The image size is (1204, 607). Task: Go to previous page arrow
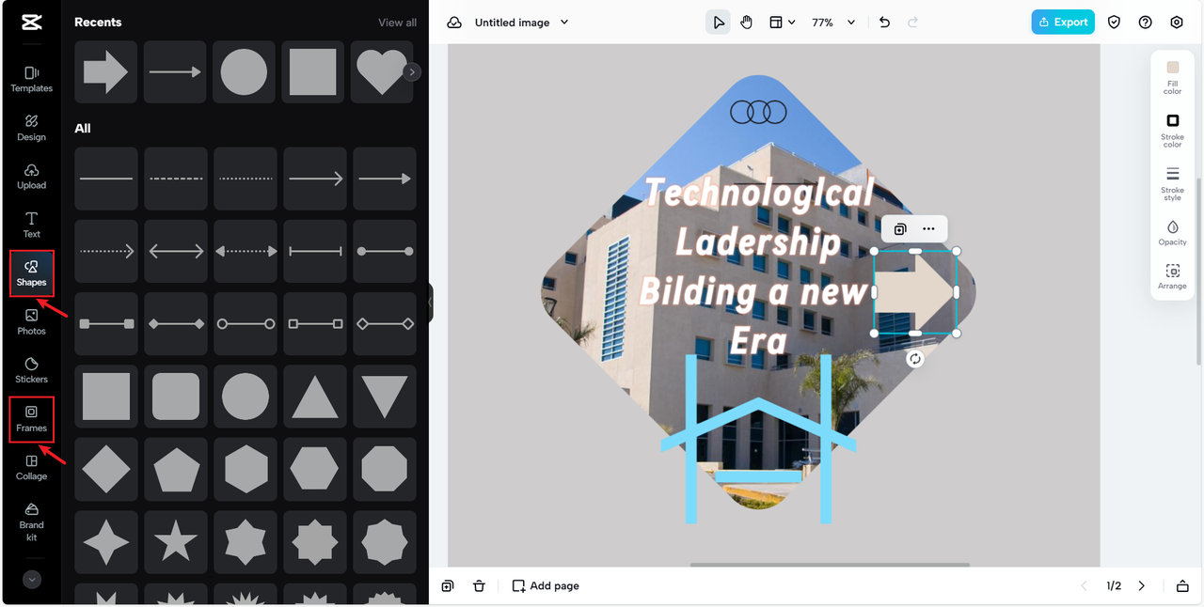click(x=1083, y=585)
